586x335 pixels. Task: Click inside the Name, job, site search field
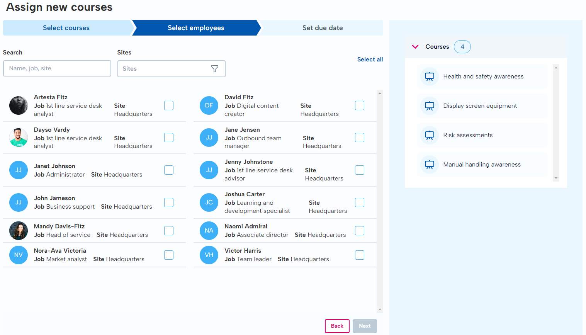pyautogui.click(x=57, y=68)
